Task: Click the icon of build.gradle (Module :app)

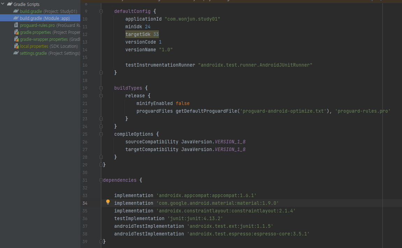Action: click(16, 18)
